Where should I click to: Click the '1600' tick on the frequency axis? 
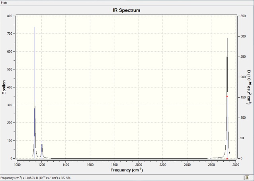90,165
